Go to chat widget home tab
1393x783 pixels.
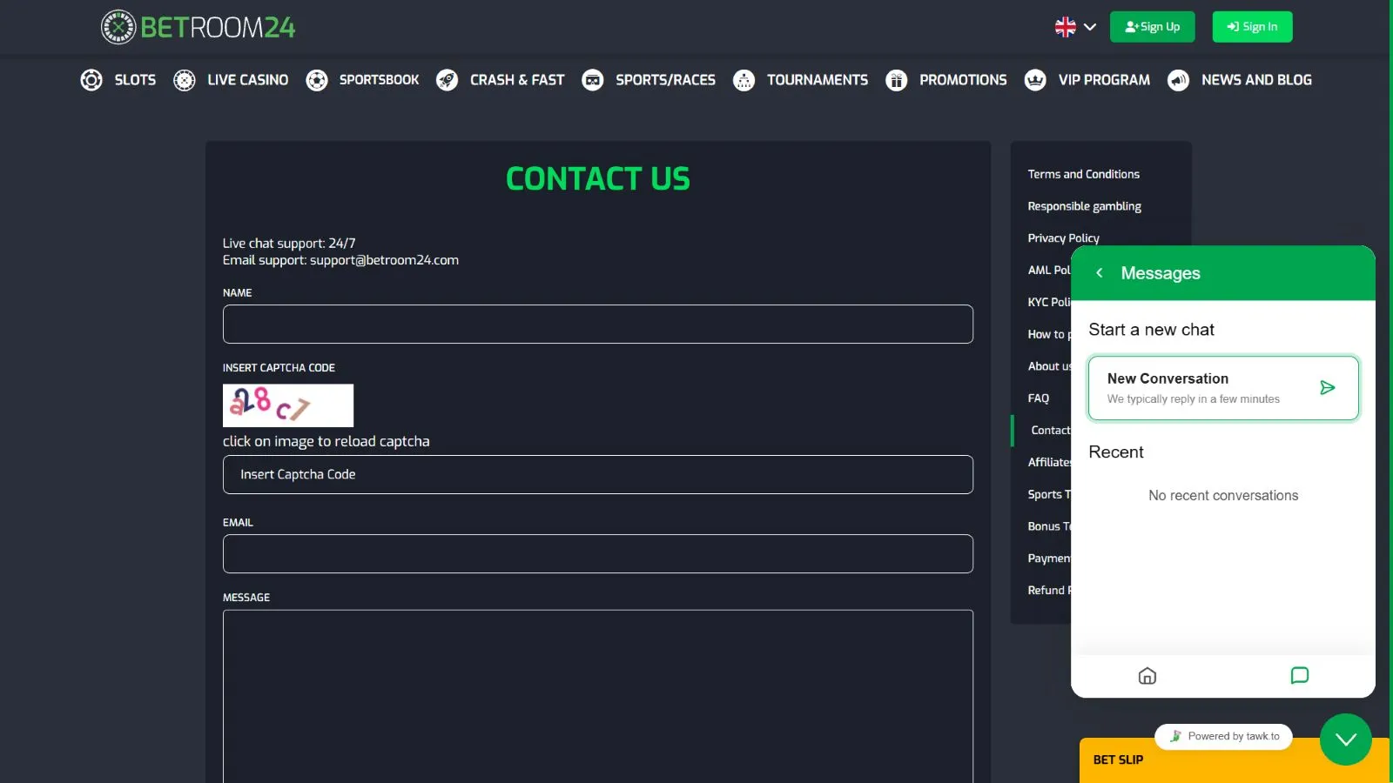[x=1147, y=676]
